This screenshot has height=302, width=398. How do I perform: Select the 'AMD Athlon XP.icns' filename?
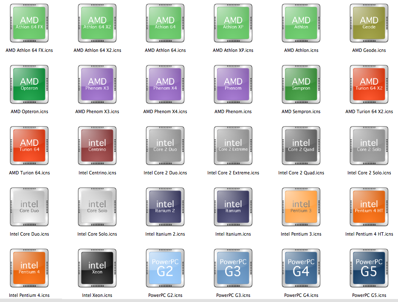[x=233, y=50]
